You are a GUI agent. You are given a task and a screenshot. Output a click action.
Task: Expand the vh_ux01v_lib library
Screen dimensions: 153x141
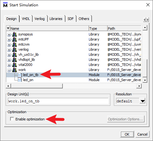pyautogui.click(x=9, y=55)
